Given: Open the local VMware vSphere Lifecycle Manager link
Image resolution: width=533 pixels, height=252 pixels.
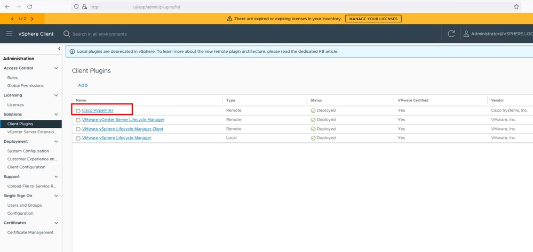Looking at the screenshot, I should (x=117, y=138).
